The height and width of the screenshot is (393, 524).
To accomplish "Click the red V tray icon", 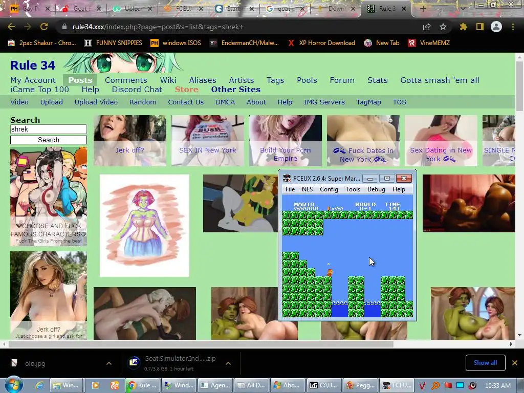I will (422, 386).
